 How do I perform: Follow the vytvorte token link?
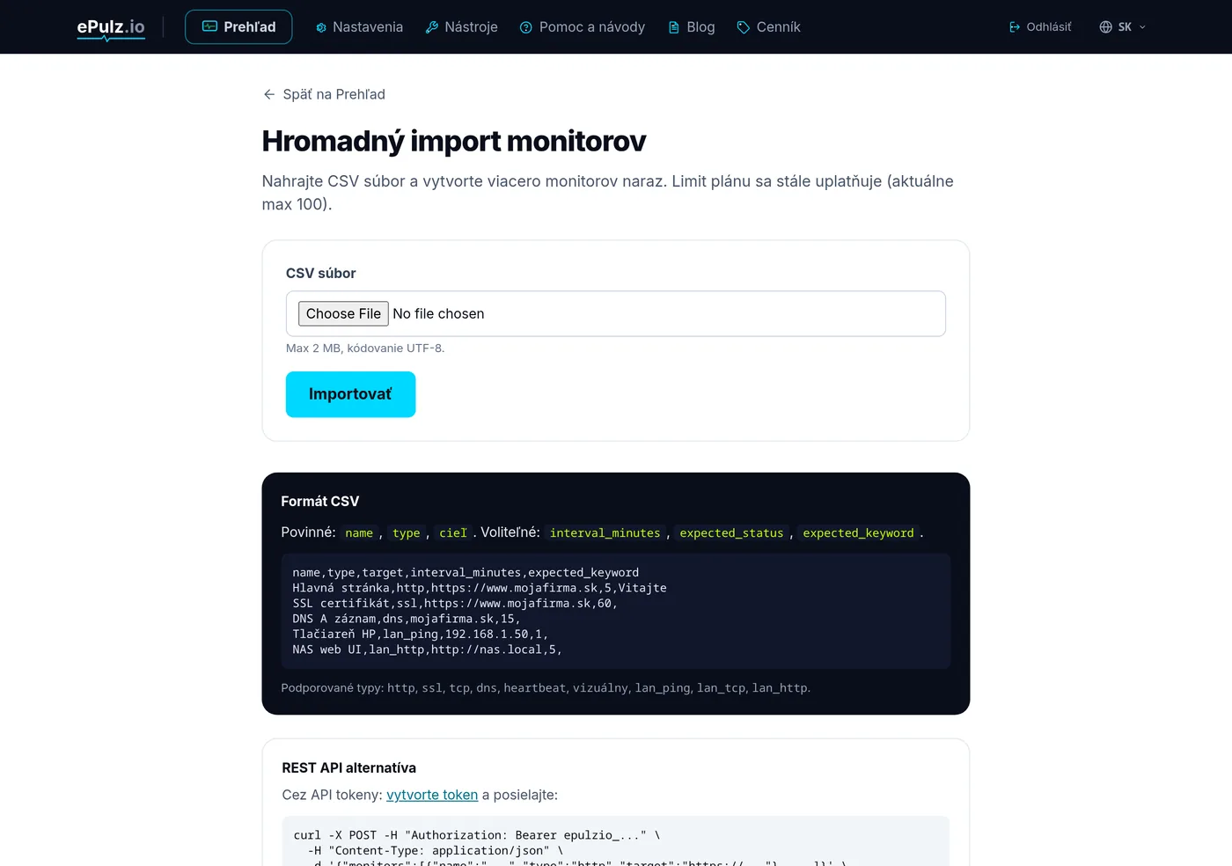(432, 795)
